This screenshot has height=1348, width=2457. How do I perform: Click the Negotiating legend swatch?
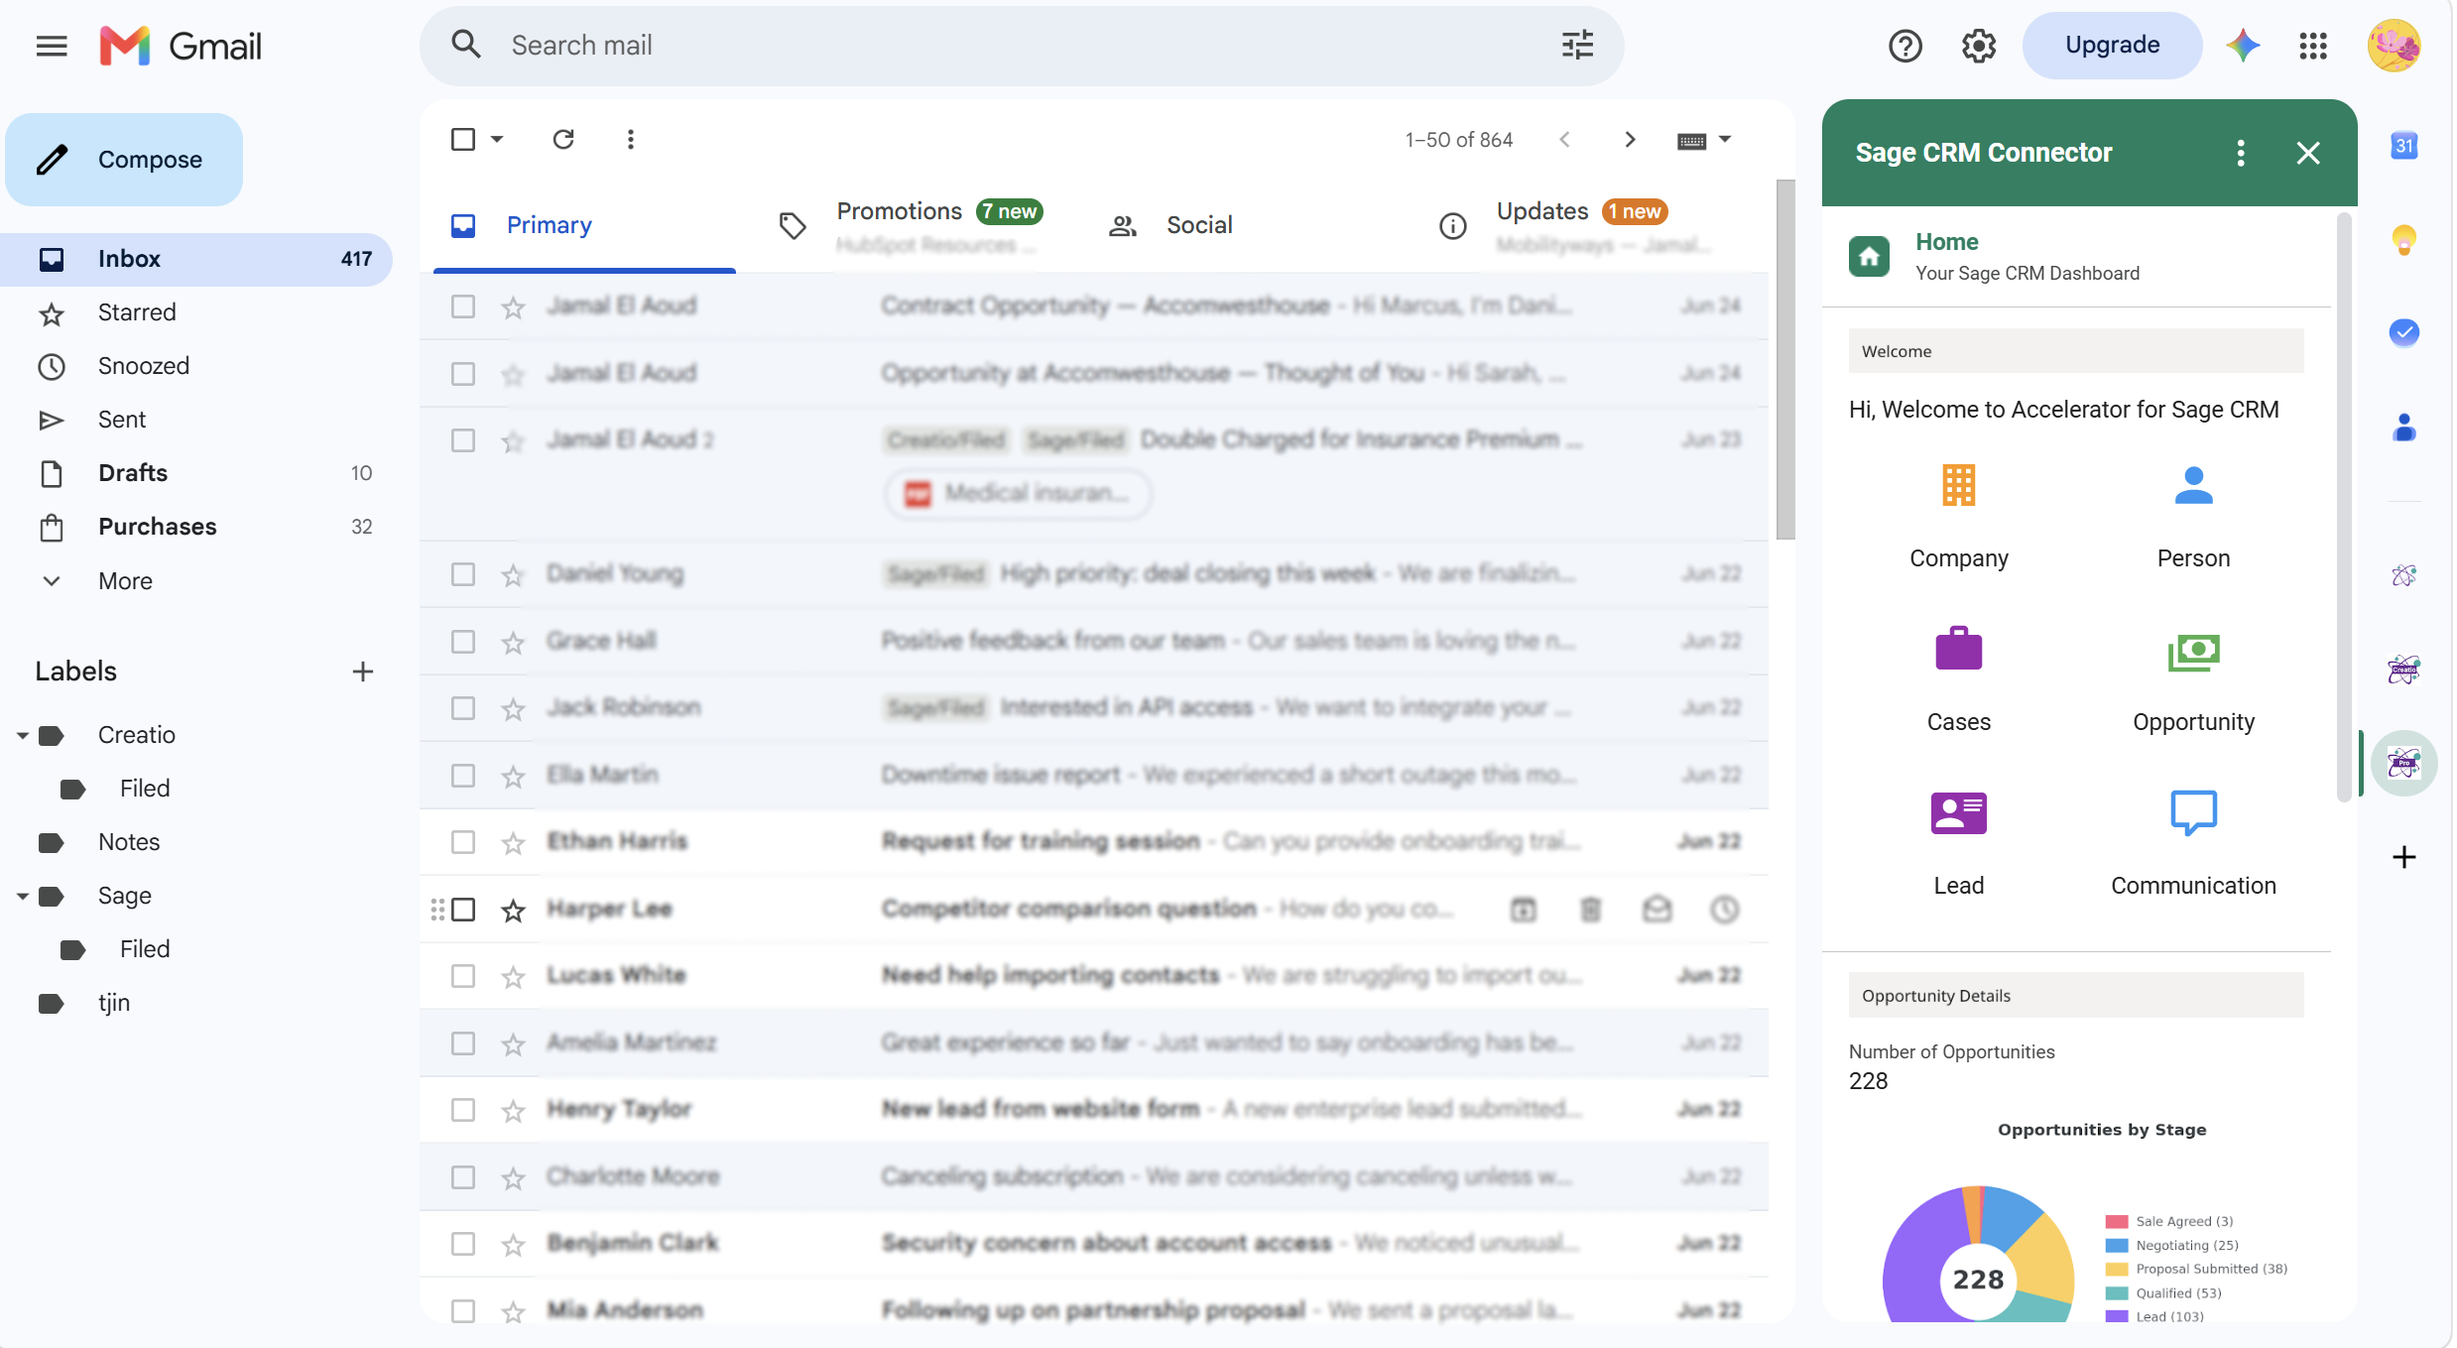tap(2116, 1246)
